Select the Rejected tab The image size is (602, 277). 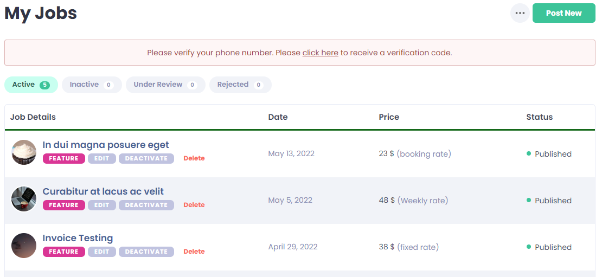(x=240, y=85)
